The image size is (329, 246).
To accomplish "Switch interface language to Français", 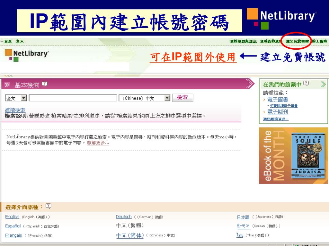I will pos(13,235).
